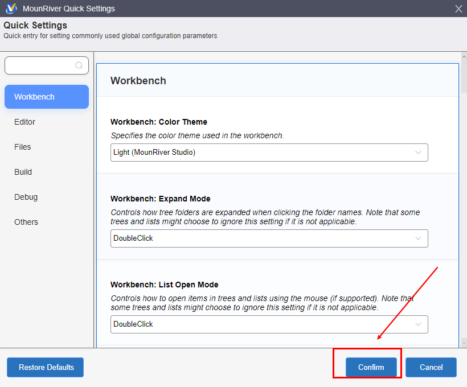Click the 'Workbench: List Open Mode' heading
Viewport: 467px width, 387px height.
(x=165, y=285)
